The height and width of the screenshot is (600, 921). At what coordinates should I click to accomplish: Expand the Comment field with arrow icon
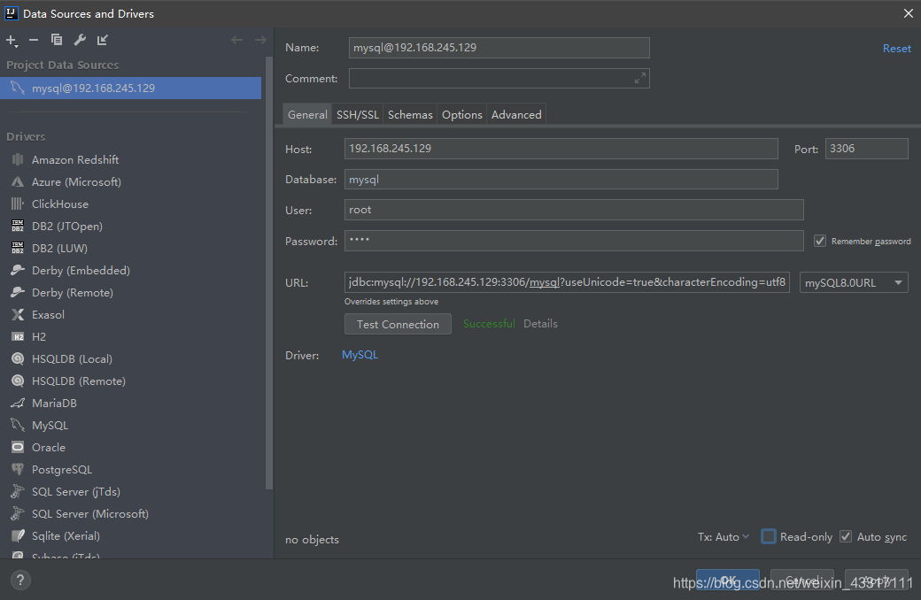(639, 78)
